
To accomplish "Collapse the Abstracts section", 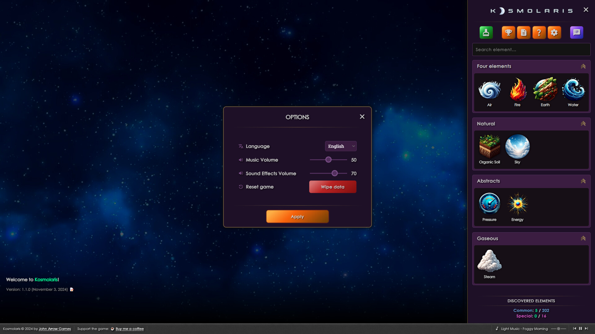I will click(x=583, y=181).
